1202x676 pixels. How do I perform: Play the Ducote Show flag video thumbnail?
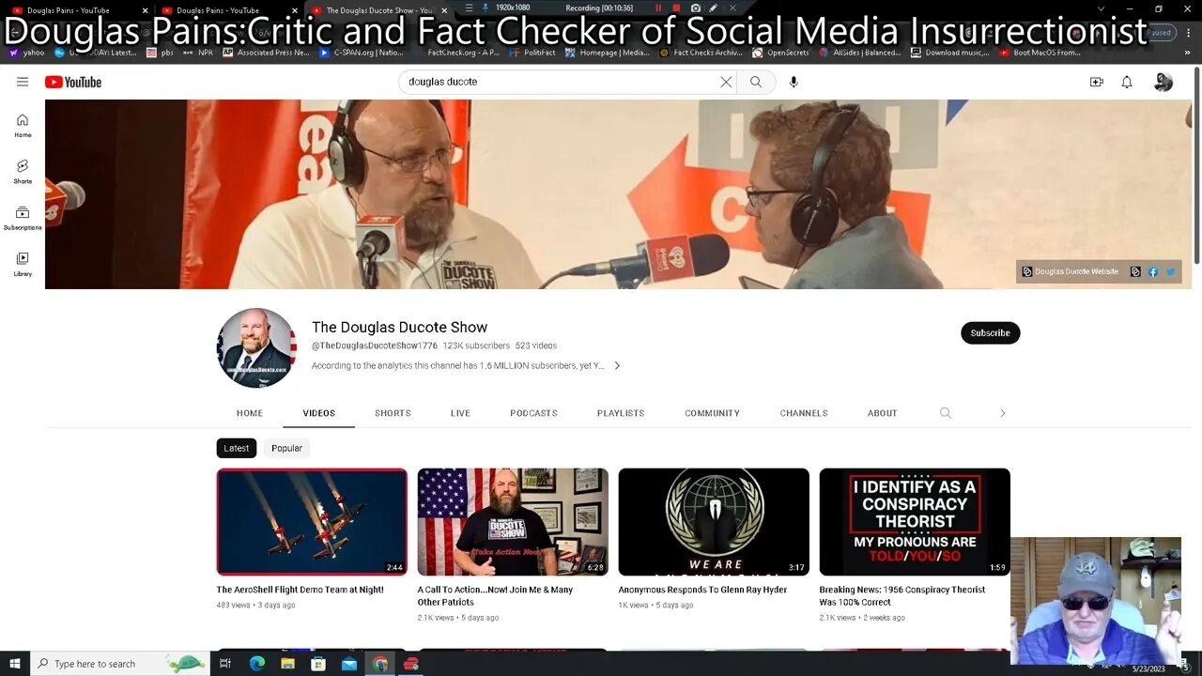point(513,522)
